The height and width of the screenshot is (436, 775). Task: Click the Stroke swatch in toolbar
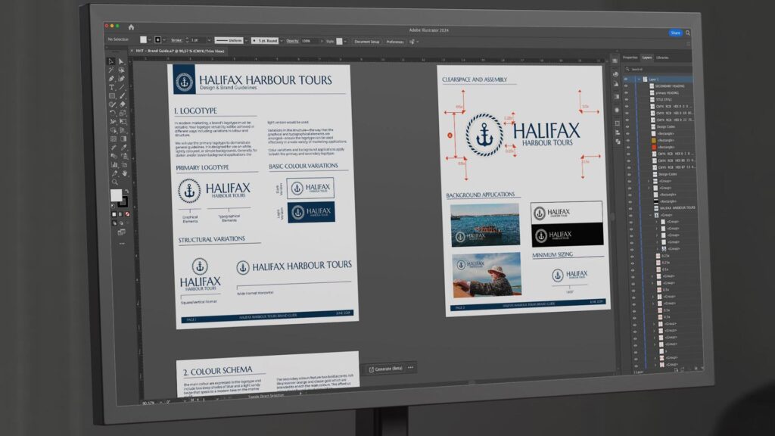pyautogui.click(x=123, y=202)
